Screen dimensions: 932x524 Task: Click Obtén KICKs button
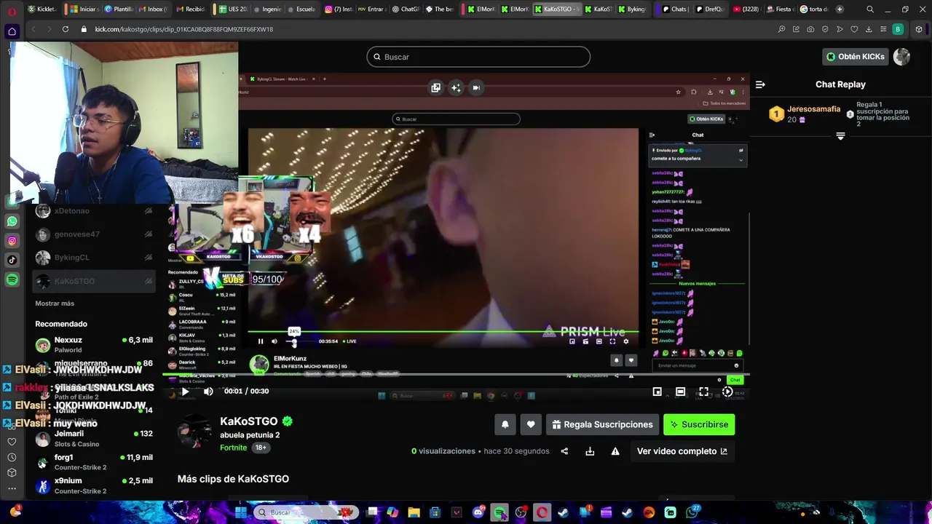(856, 57)
